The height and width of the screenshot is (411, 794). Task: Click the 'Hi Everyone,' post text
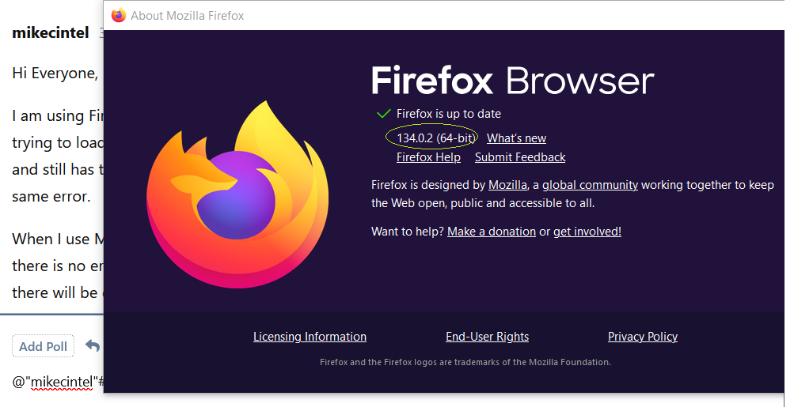coord(55,74)
